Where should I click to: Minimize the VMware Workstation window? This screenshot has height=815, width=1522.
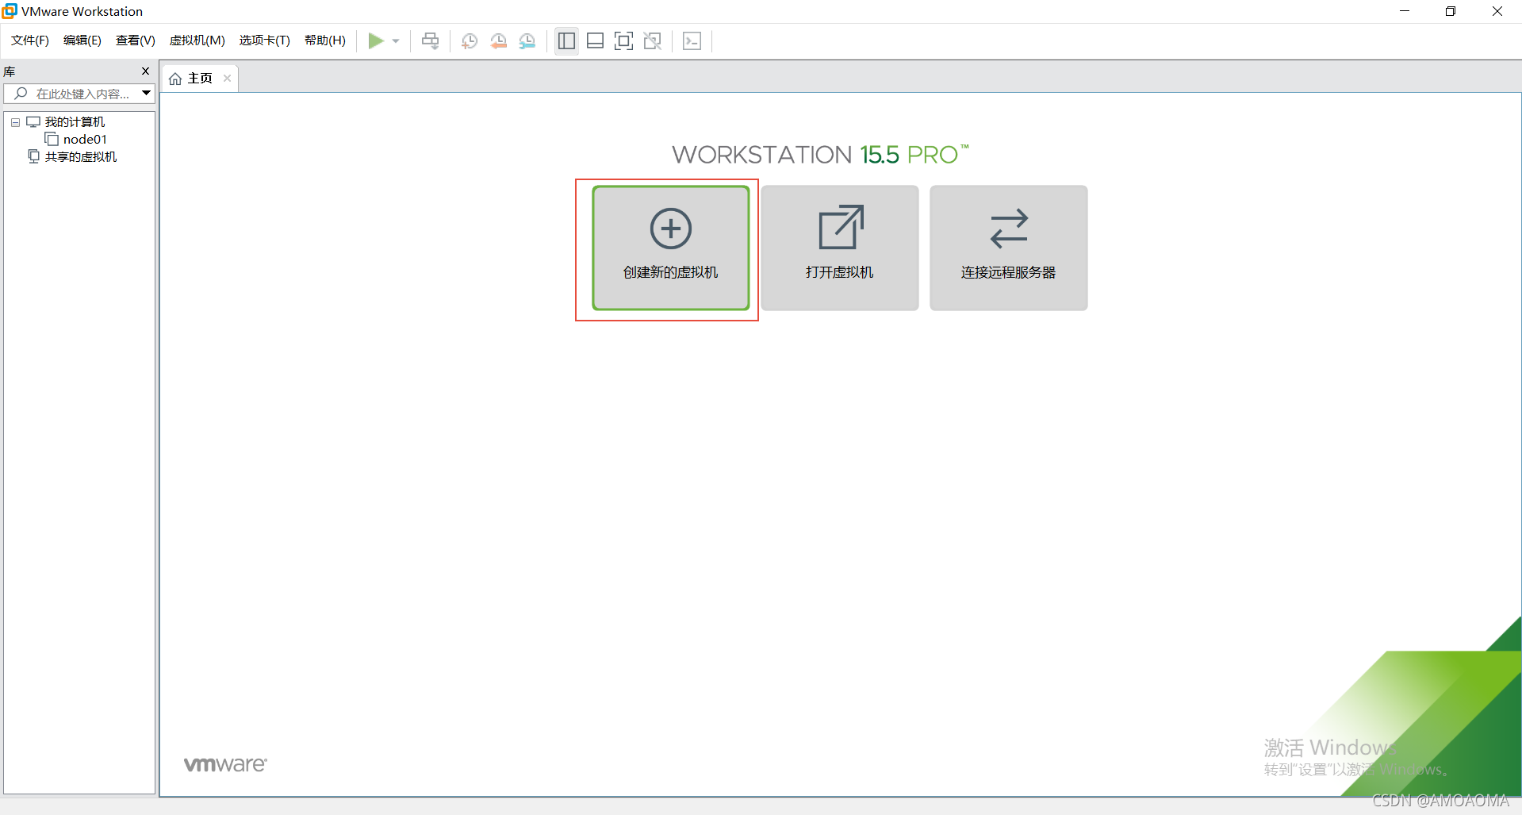1405,11
